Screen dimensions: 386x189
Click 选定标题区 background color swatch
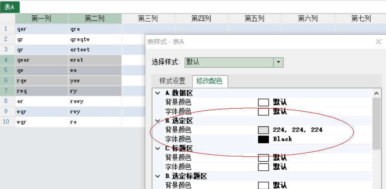coord(263,186)
